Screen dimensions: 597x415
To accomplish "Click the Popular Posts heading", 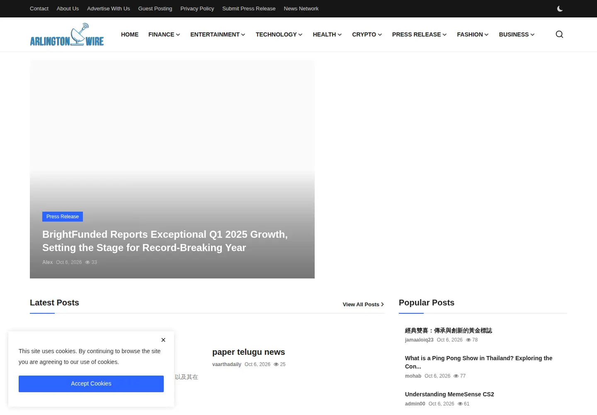I will click(427, 303).
